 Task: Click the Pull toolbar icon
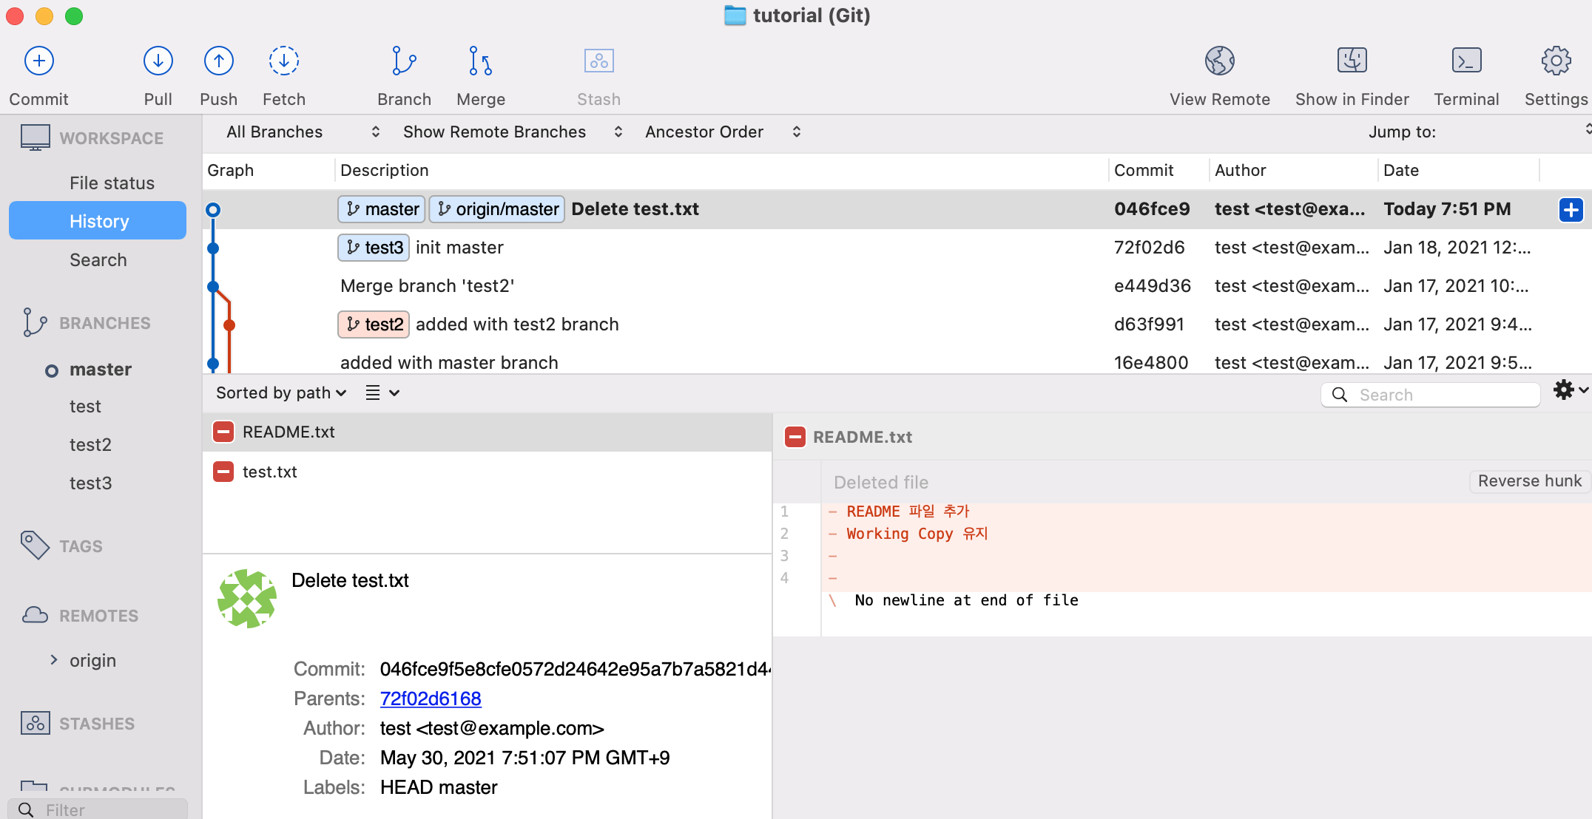(158, 61)
